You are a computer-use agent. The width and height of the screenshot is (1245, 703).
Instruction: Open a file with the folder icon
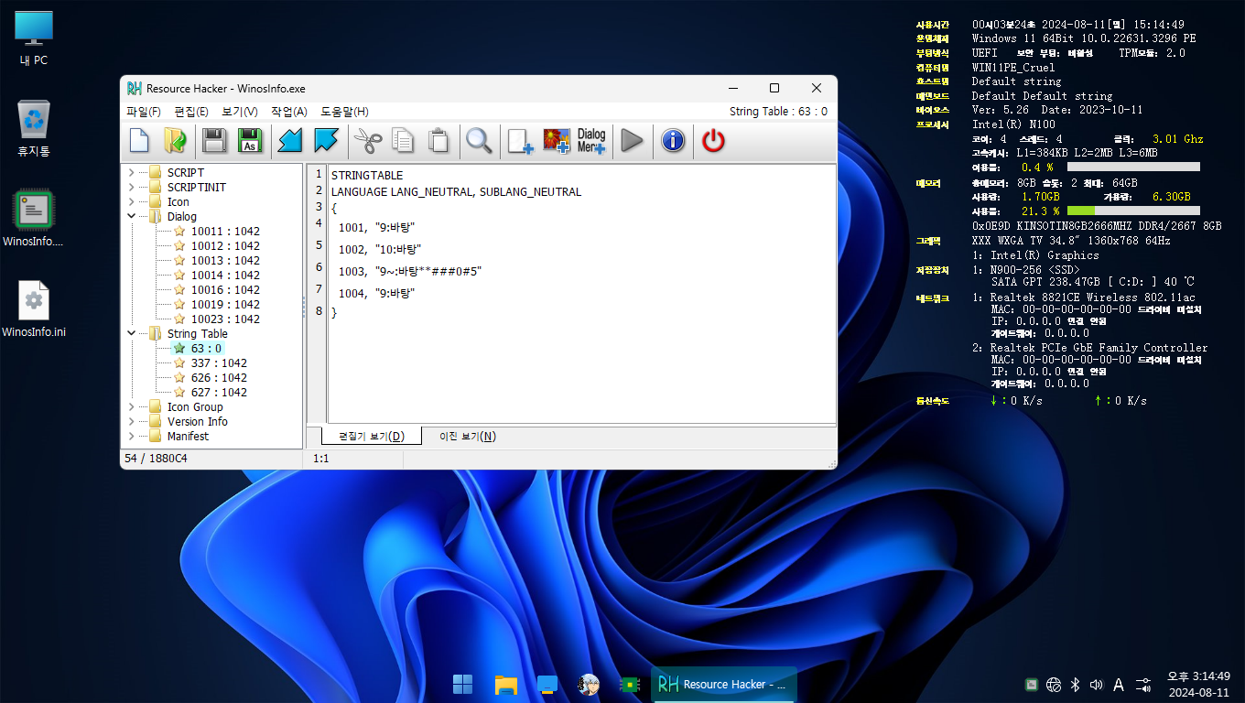[174, 140]
